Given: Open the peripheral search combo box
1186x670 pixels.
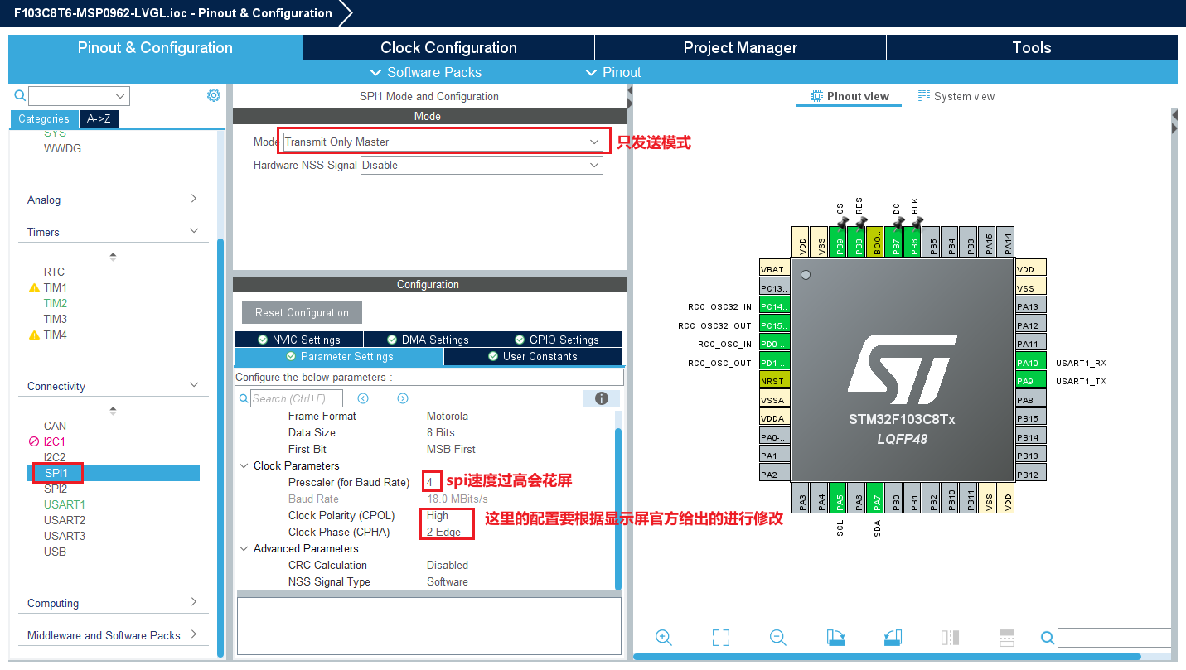Looking at the screenshot, I should (79, 96).
